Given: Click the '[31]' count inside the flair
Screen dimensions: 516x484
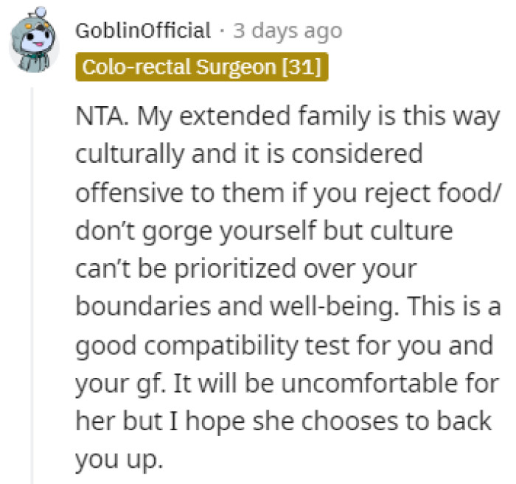Looking at the screenshot, I should click(x=301, y=67).
